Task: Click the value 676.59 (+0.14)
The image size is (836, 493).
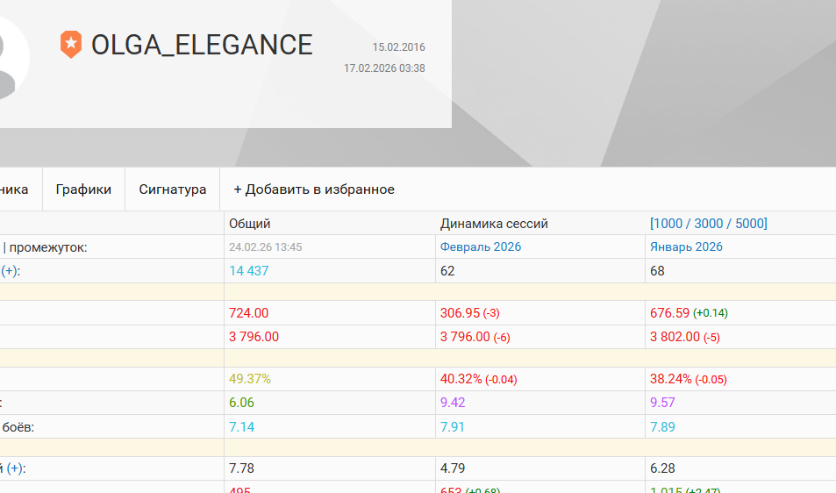Action: point(689,313)
